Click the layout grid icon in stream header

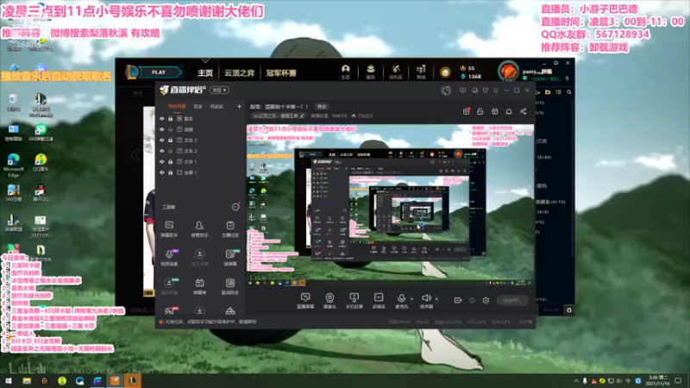tap(494, 111)
